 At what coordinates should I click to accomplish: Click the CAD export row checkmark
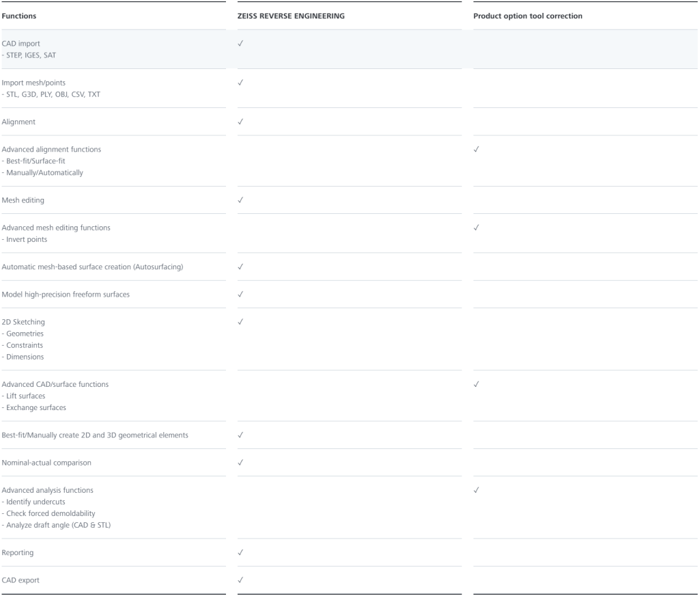tap(241, 580)
